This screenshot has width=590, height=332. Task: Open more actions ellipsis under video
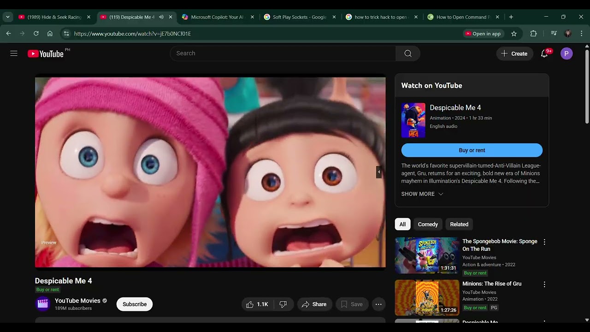point(378,304)
